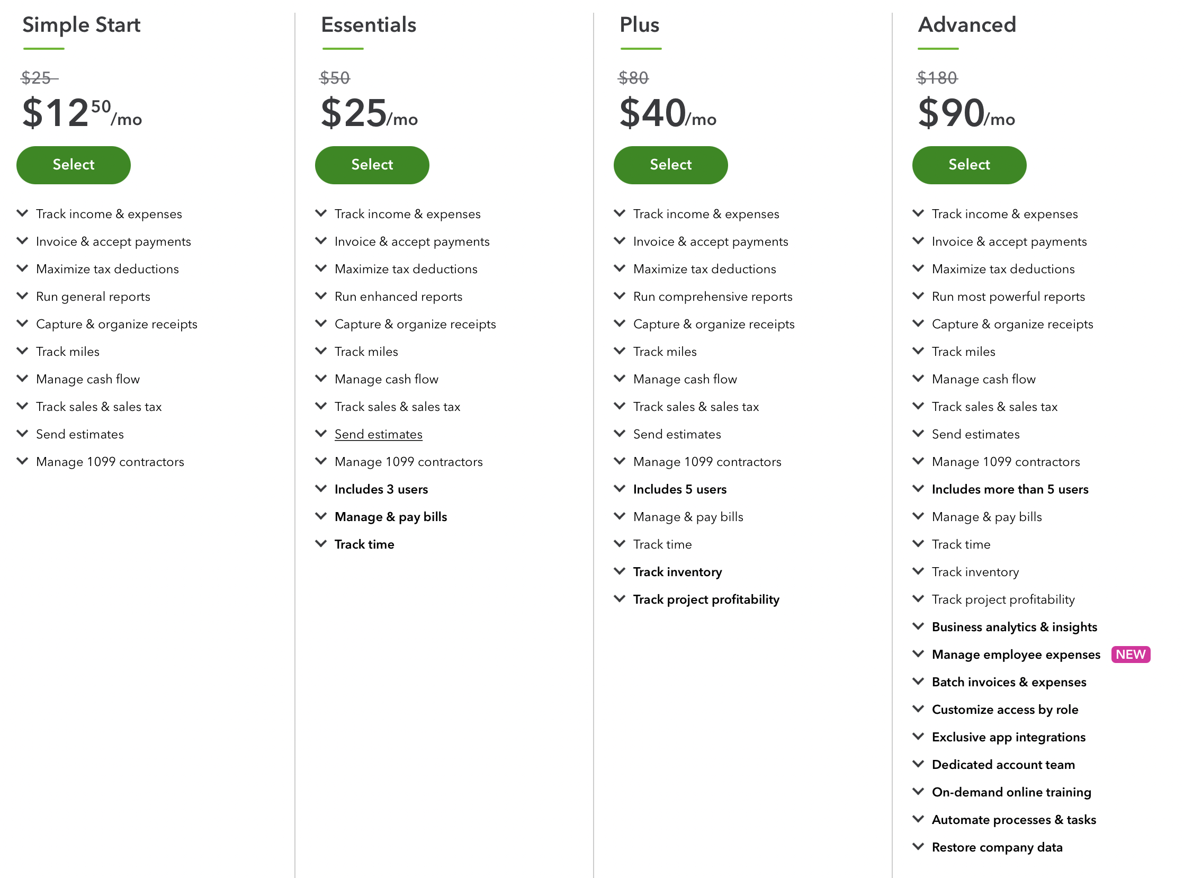Open the Send estimates link under Essentials

point(379,434)
